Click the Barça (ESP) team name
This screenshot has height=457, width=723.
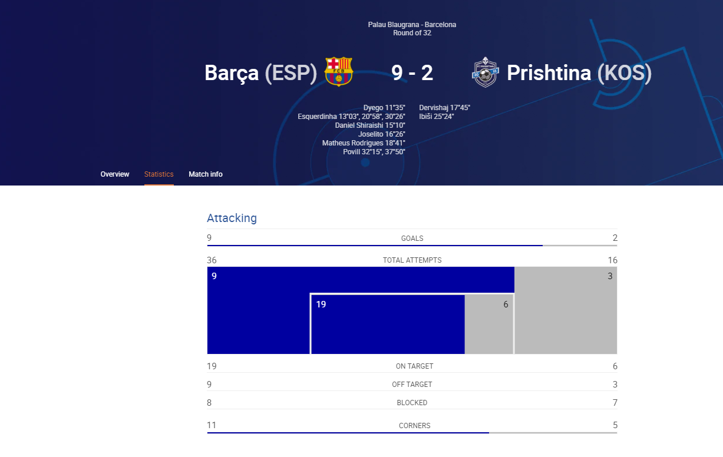pyautogui.click(x=261, y=73)
